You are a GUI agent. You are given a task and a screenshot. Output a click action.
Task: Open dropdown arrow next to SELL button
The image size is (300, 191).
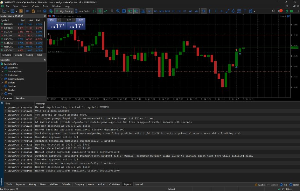tap(59, 20)
